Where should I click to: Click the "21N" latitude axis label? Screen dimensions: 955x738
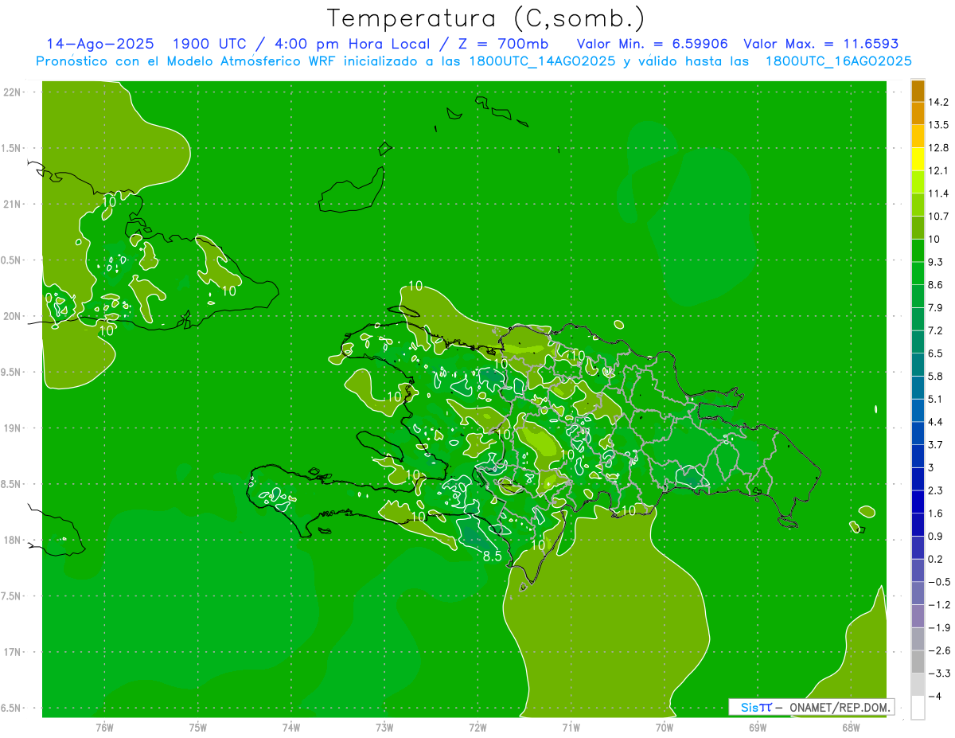(x=13, y=204)
